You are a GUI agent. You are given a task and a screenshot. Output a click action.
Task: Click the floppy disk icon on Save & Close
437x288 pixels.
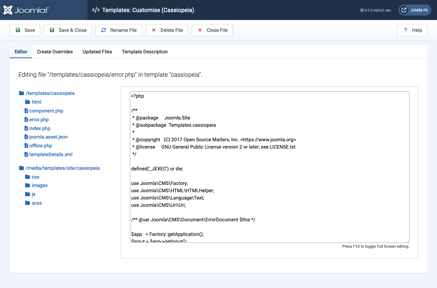(52, 30)
